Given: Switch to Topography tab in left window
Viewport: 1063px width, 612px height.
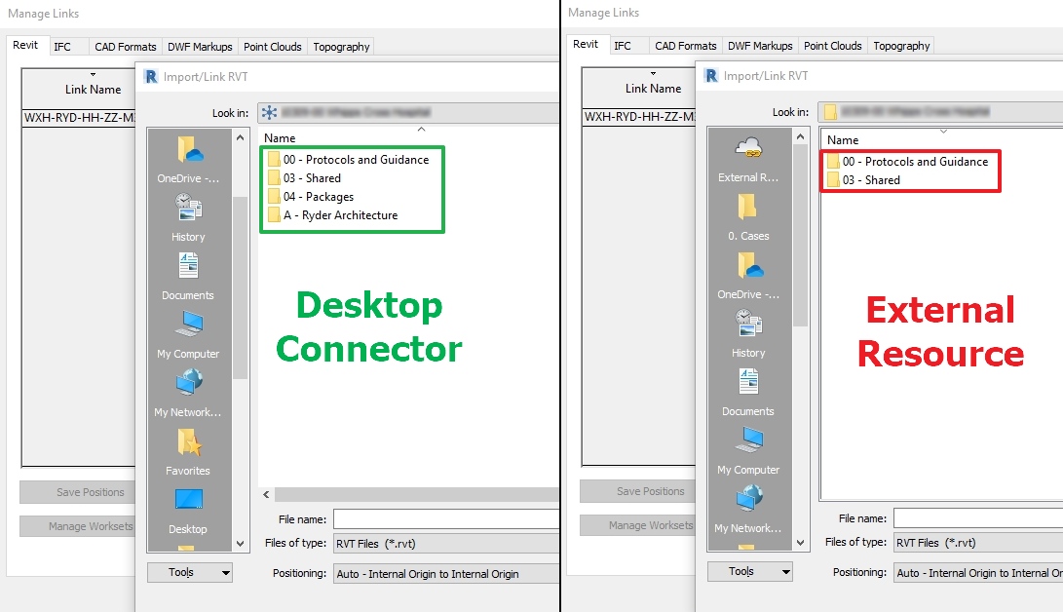Looking at the screenshot, I should pos(342,47).
